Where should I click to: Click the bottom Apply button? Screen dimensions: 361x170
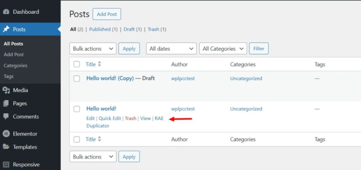click(129, 156)
